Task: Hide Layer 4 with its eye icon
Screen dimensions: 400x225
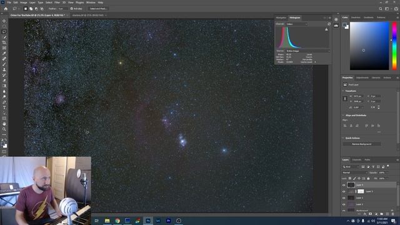Action: tap(344, 185)
